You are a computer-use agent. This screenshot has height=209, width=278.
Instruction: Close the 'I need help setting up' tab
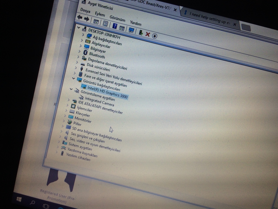pos(235,24)
